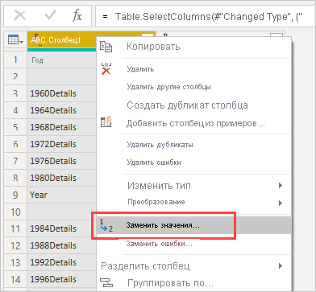Screen dimensions: 316x292
Task: Choose Копировать from the context menu
Action: point(153,47)
